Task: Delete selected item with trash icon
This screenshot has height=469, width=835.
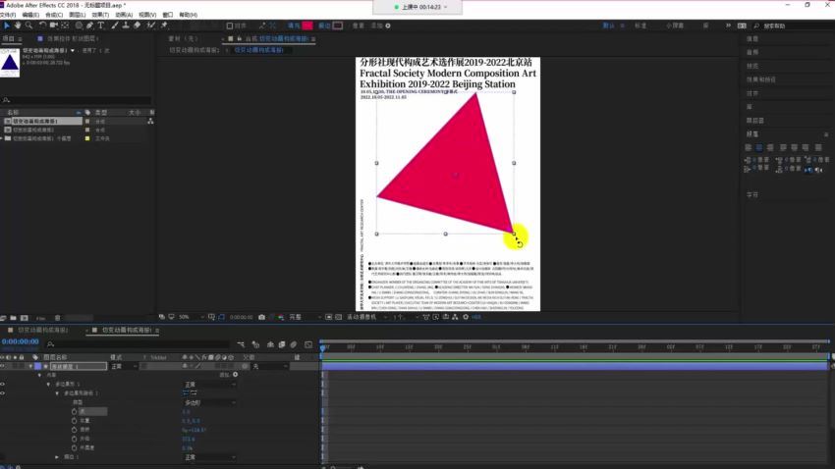Action: pyautogui.click(x=58, y=318)
